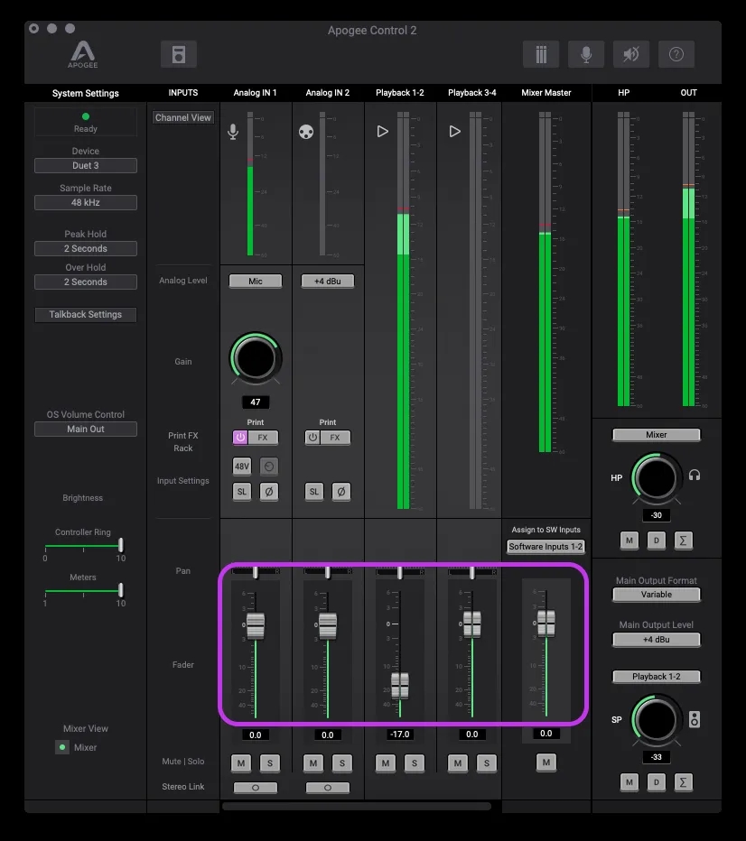Click the mute speaker icon in toolbar
Viewport: 746px width, 841px height.
(631, 54)
